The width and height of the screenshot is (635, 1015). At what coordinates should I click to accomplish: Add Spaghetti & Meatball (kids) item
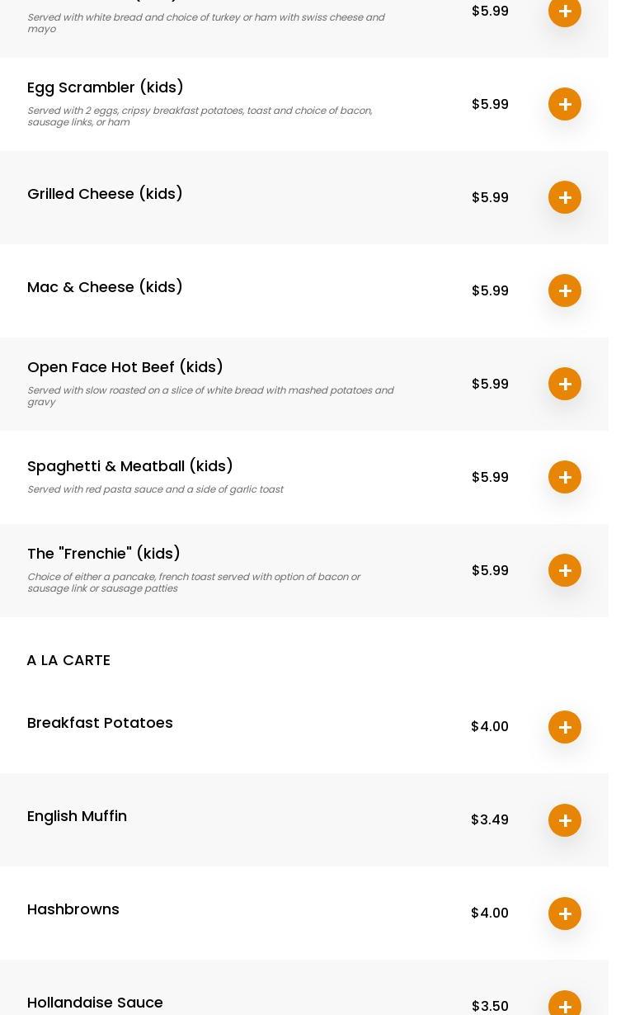(565, 477)
